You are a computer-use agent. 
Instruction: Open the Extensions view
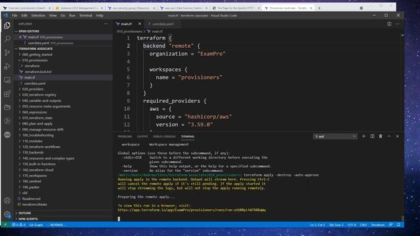coord(7,94)
